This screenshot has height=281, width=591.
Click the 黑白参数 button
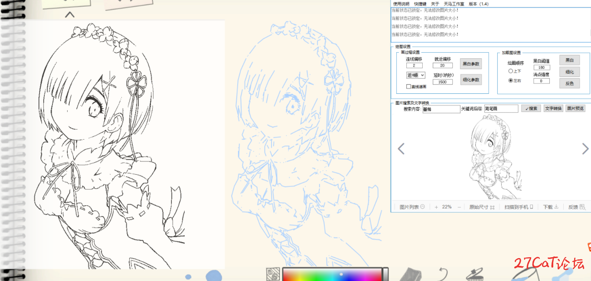click(x=471, y=64)
